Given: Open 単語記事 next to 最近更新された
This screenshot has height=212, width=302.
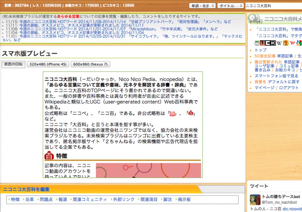Looking at the screenshot, I should click(x=292, y=62).
